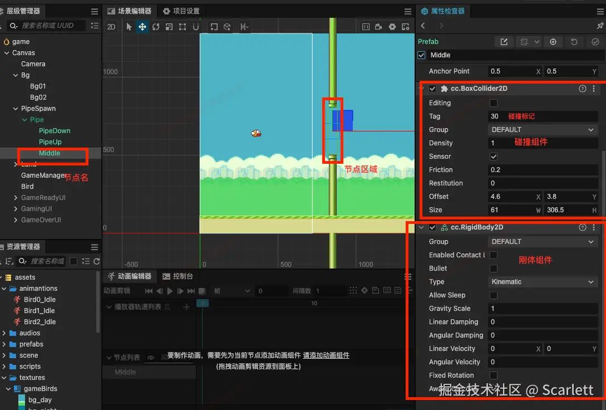Expand the GameReadyUI node

(x=16, y=198)
